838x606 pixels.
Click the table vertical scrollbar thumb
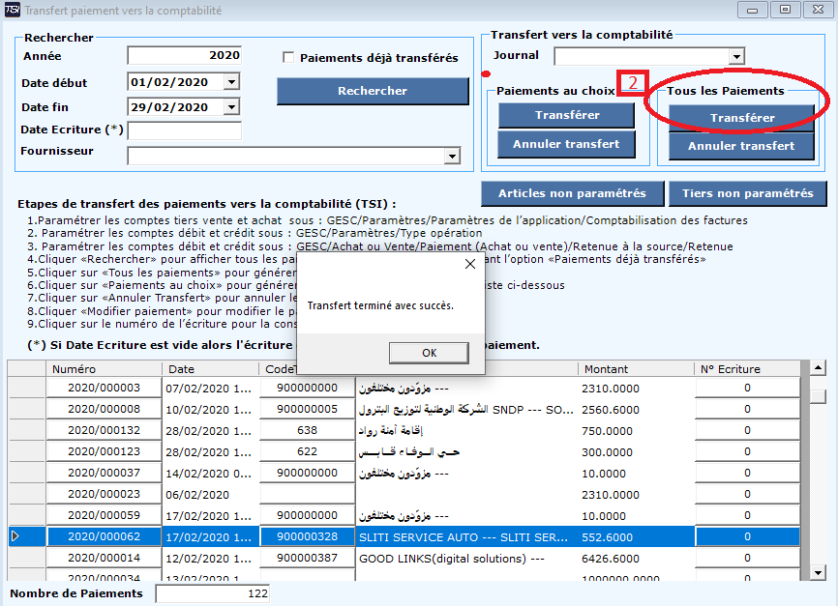click(x=818, y=395)
